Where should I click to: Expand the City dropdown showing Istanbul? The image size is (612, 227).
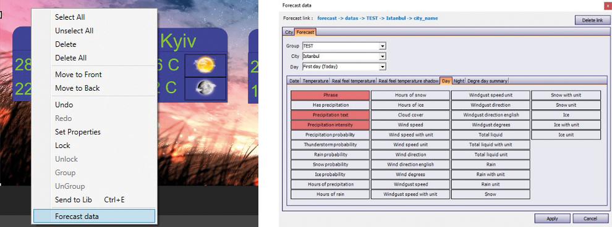click(344, 57)
